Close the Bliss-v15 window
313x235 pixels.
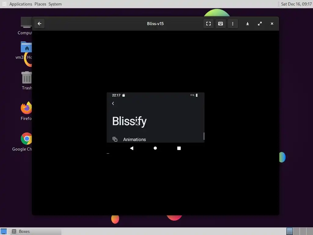coord(272,24)
